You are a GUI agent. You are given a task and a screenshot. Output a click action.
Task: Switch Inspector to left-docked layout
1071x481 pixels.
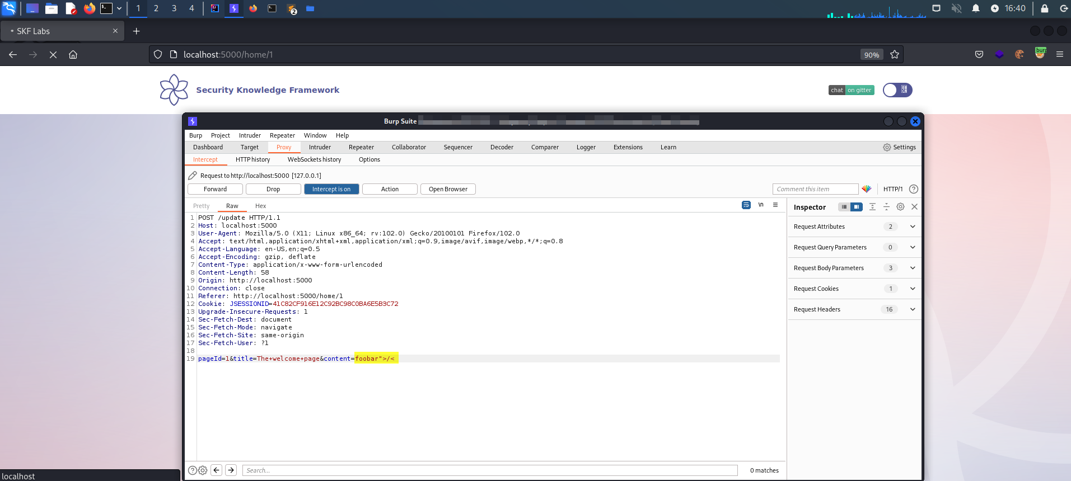click(844, 207)
